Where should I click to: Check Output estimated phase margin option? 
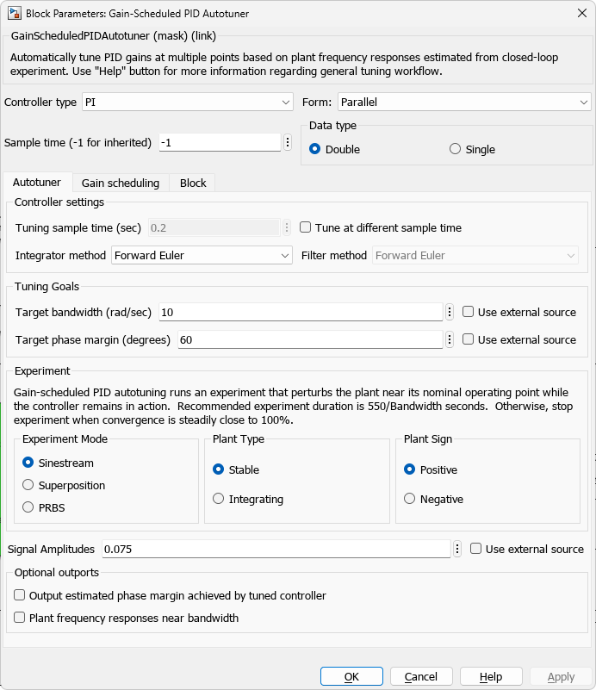pos(20,595)
